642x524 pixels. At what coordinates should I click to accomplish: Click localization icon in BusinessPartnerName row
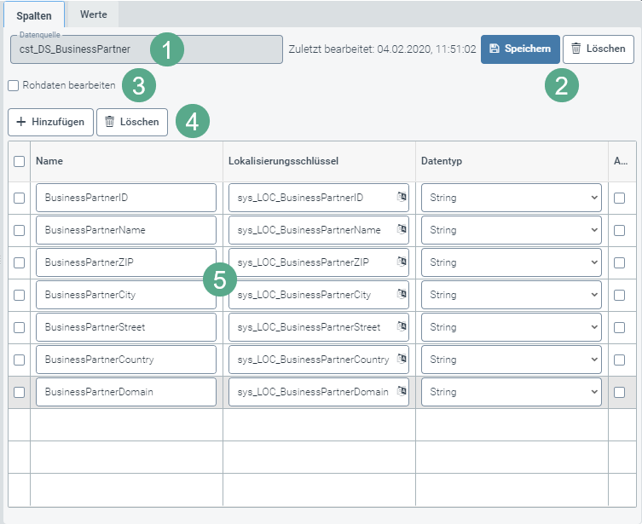click(x=402, y=229)
